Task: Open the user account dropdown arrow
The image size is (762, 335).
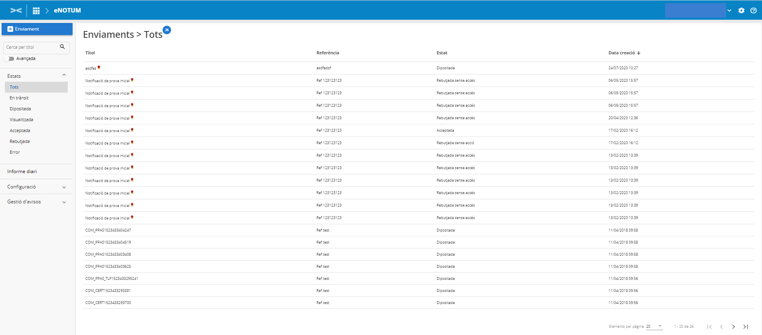Action: pos(729,10)
